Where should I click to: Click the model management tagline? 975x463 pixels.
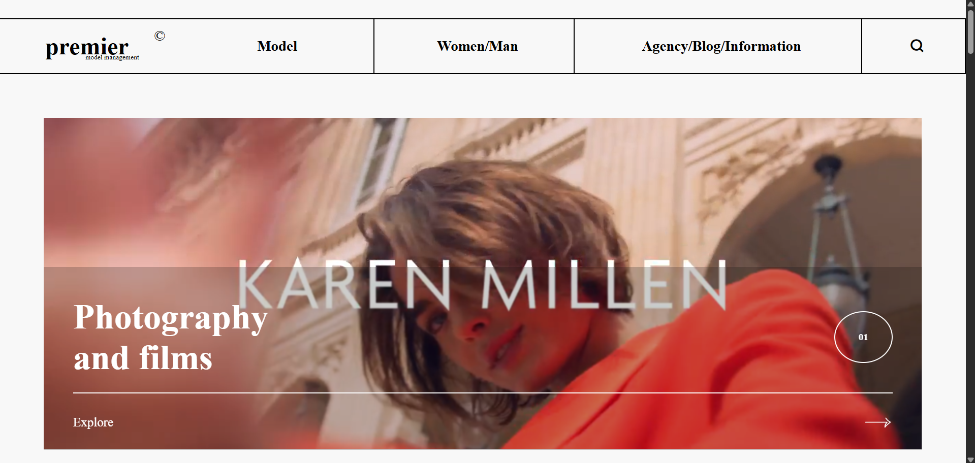pyautogui.click(x=112, y=57)
